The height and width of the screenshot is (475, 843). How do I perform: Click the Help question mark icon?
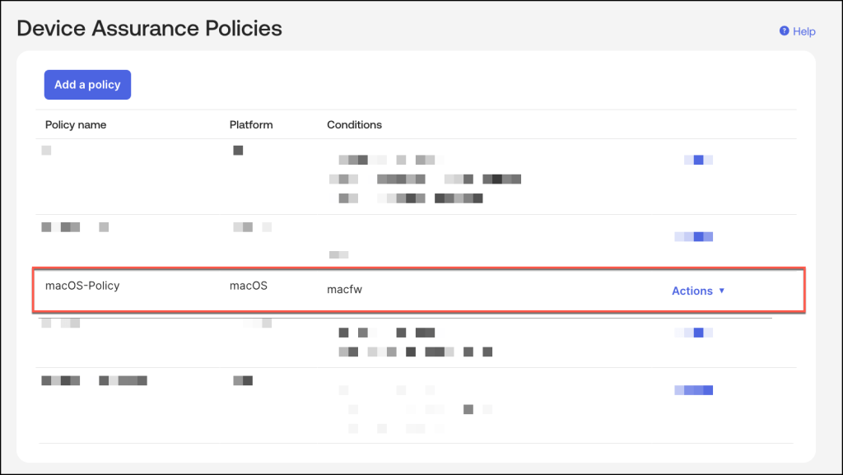[785, 31]
